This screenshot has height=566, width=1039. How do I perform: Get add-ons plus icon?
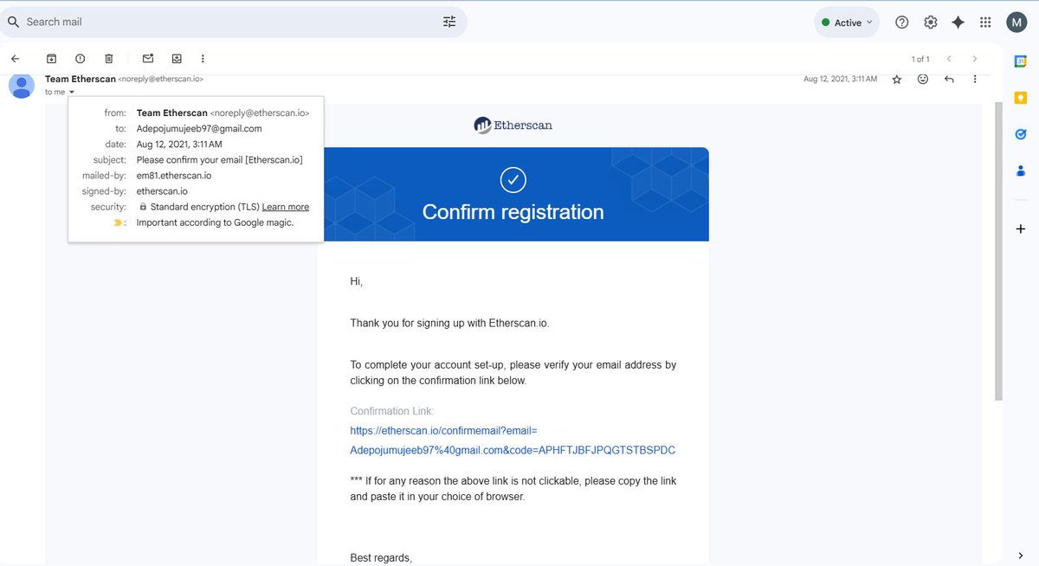1021,228
